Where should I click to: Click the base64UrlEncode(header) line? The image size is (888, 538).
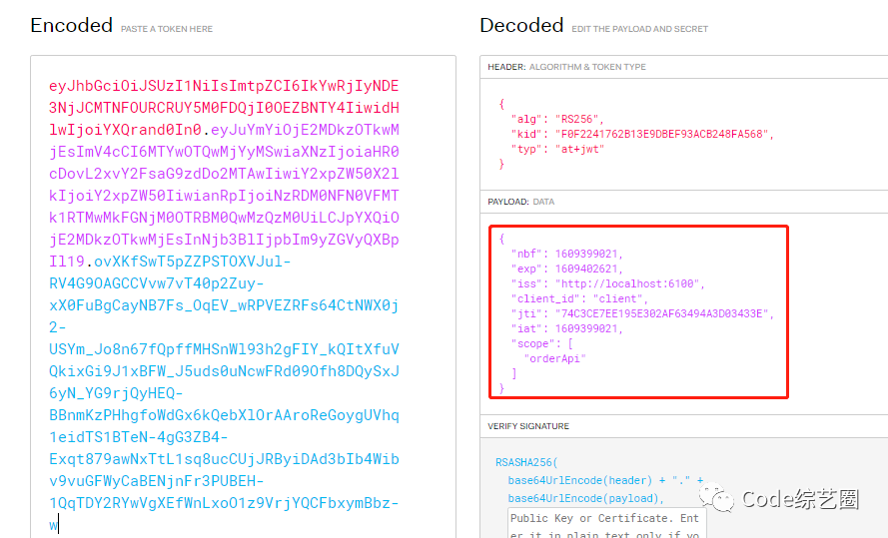point(605,480)
